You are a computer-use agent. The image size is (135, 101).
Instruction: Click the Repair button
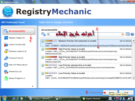110,92
